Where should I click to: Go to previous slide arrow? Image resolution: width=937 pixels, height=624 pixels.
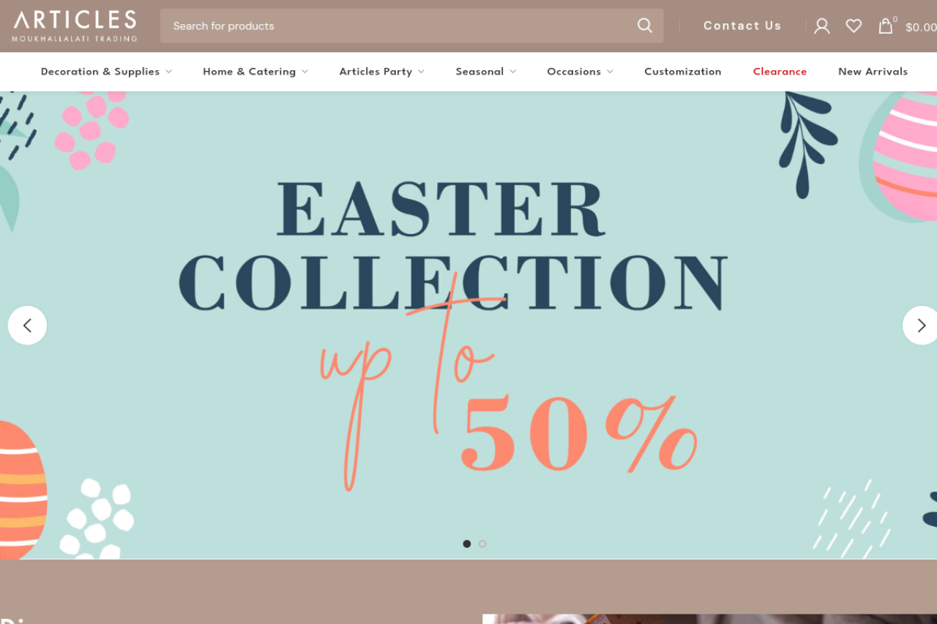[x=27, y=326]
